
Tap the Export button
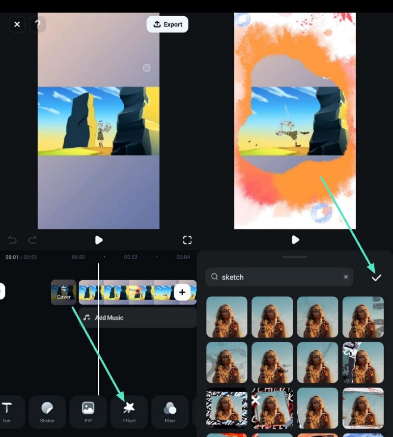pos(168,24)
